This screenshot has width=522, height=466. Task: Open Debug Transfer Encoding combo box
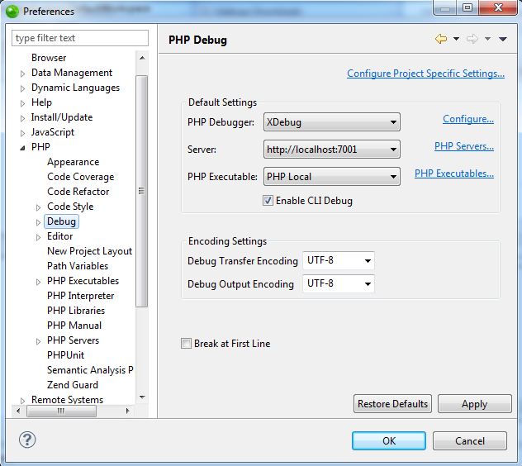click(x=339, y=261)
